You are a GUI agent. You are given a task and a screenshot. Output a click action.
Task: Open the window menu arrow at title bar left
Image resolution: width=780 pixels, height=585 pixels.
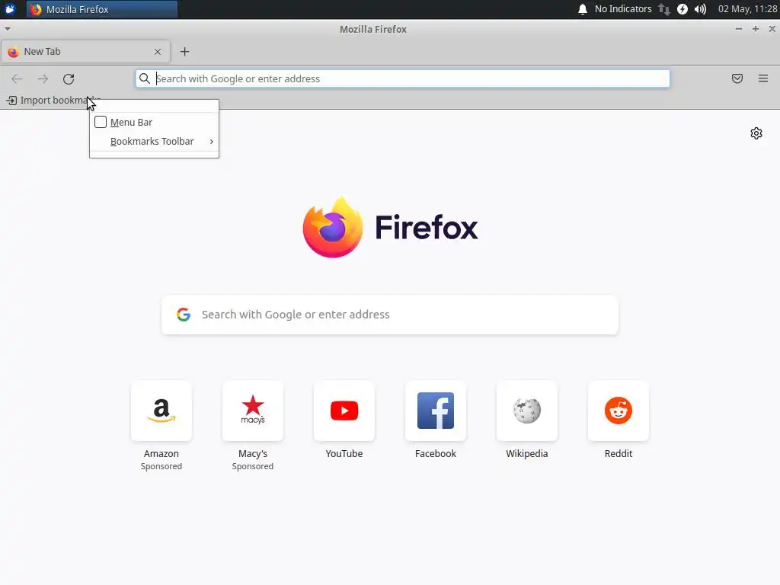pos(7,29)
